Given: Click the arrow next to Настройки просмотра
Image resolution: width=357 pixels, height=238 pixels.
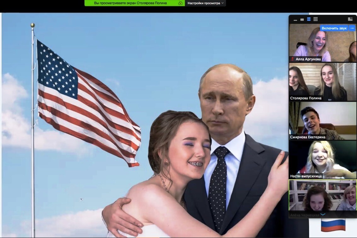Looking at the screenshot, I should click(223, 3).
